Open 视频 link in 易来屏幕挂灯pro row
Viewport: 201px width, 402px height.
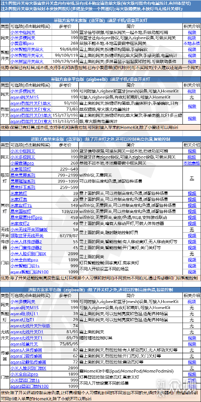point(191,218)
